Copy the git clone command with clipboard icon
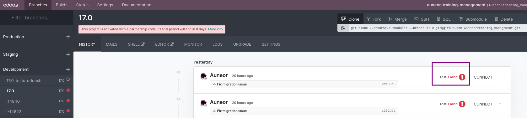 [343, 28]
